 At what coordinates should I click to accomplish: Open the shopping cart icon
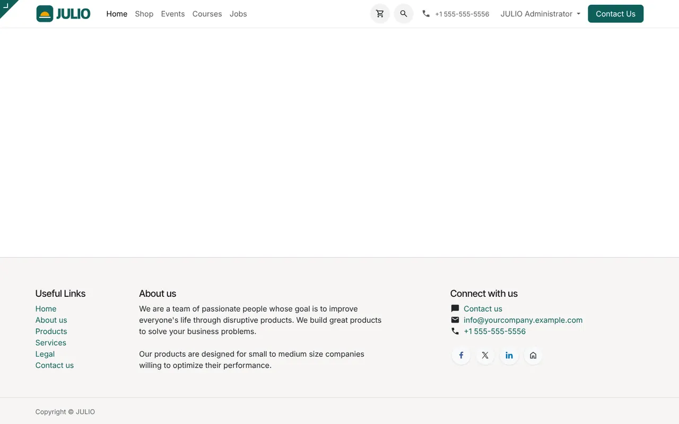coord(380,14)
